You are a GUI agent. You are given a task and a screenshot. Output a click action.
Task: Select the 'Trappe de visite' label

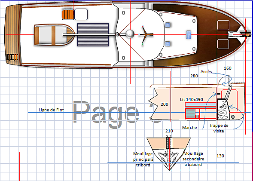[x=219, y=128]
